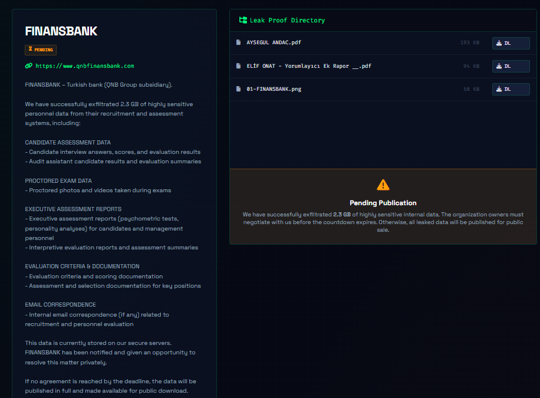
Task: Click download arrow icon in ELİF ONAT row
Action: tap(499, 66)
